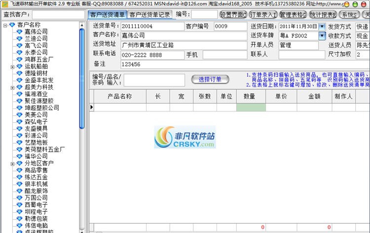
Task: Open the 送货车牌 dropdown arrow
Action: [x=322, y=35]
